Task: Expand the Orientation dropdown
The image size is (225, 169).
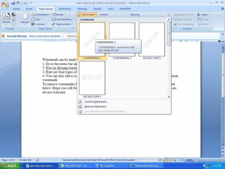Action: point(41,15)
